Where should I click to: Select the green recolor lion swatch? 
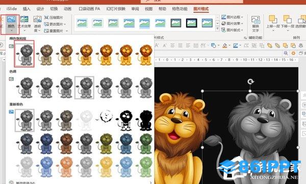[145, 144]
